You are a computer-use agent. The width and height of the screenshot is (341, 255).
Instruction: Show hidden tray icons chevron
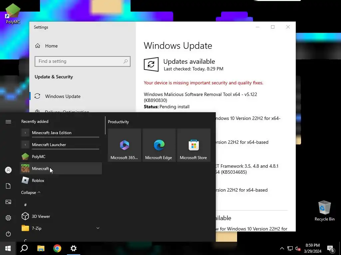coord(282,248)
